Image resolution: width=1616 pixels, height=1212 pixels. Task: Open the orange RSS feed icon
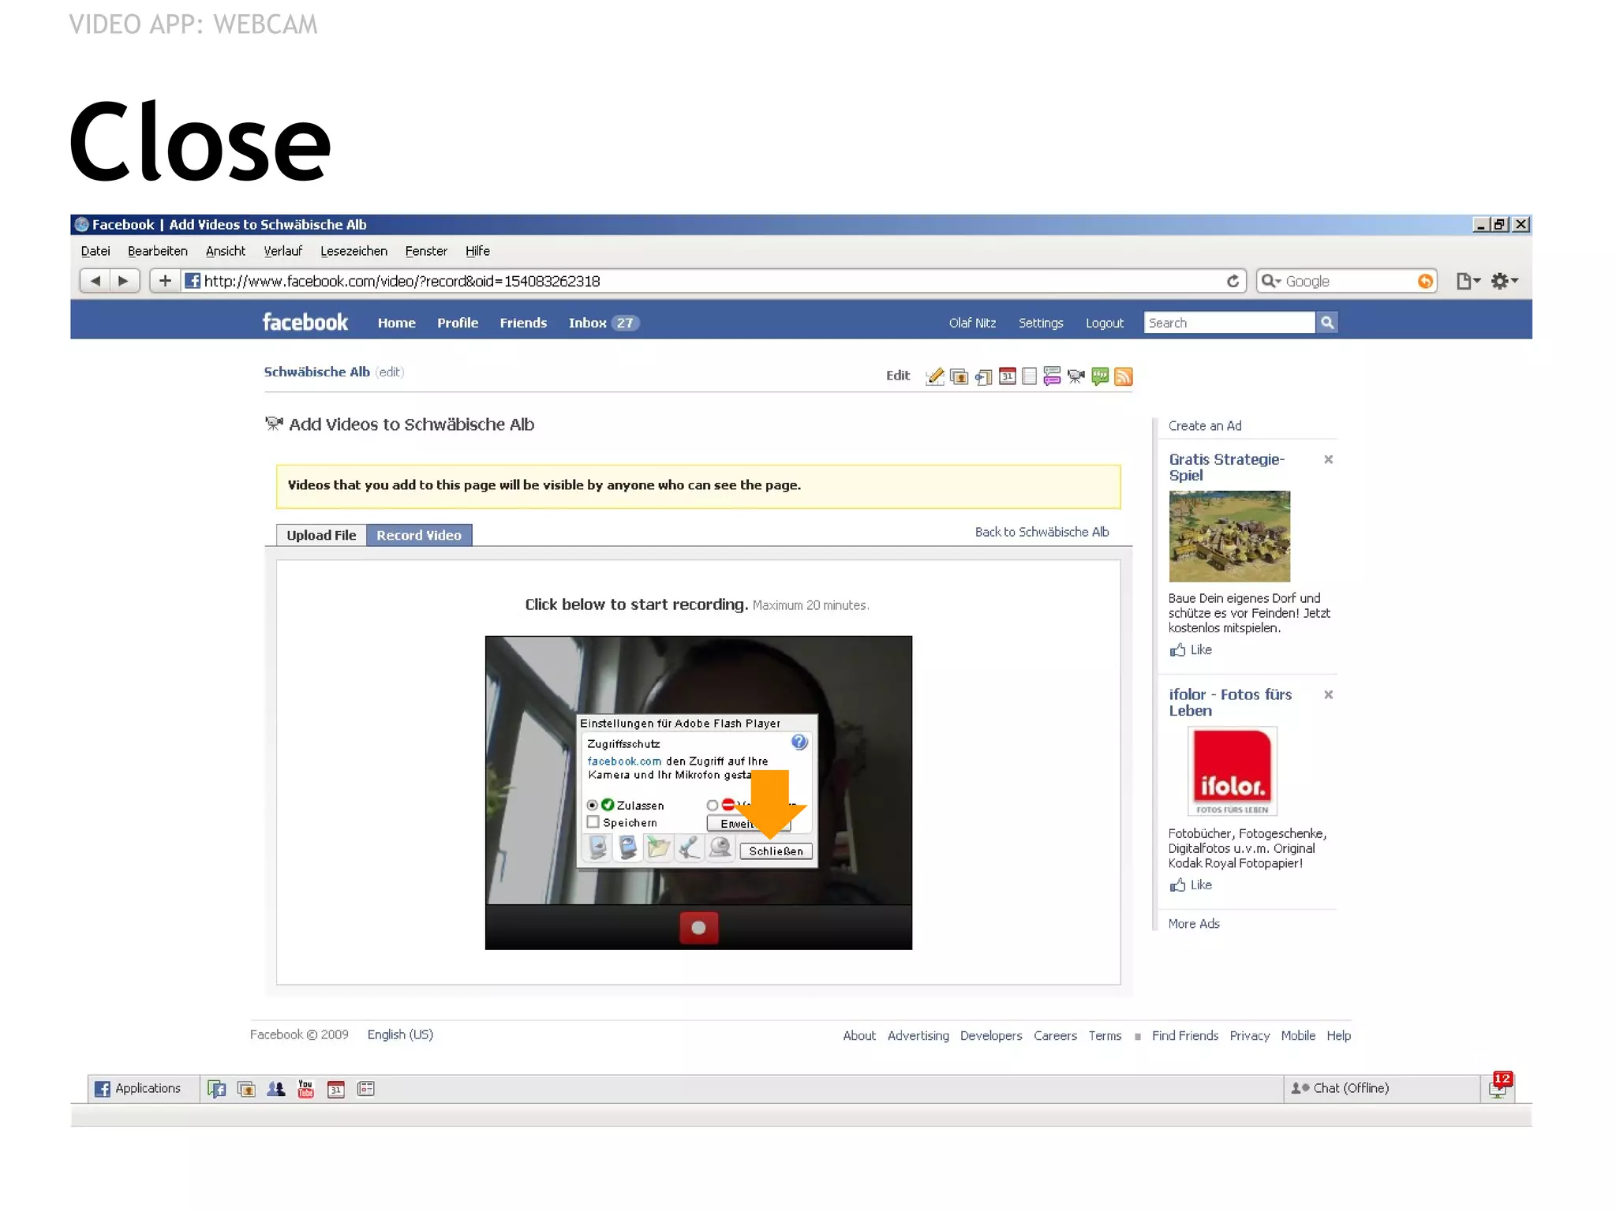[1124, 376]
